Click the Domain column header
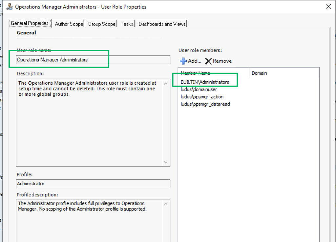 click(x=283, y=73)
